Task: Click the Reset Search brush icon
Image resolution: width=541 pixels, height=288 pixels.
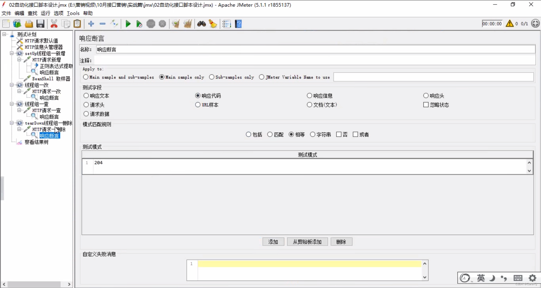Action: tap(213, 24)
